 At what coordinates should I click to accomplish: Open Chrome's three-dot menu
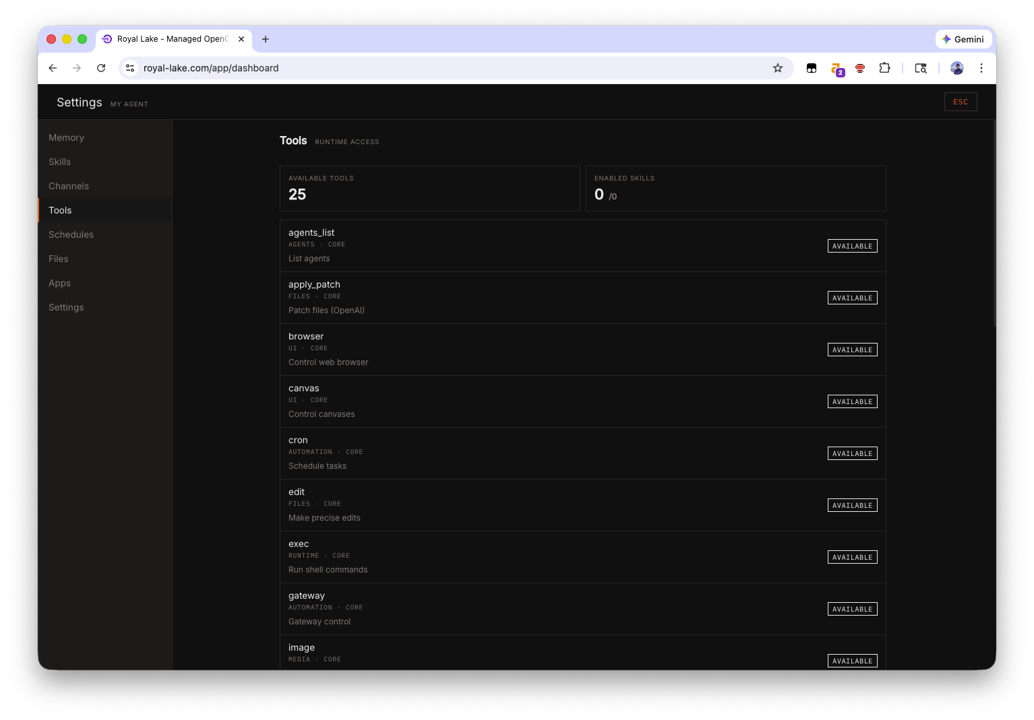click(x=981, y=68)
